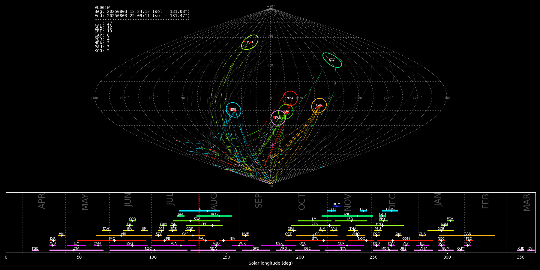Click the NIA shower bar in the timeline
The height and width of the screenshot is (270, 540).
click(x=233, y=241)
